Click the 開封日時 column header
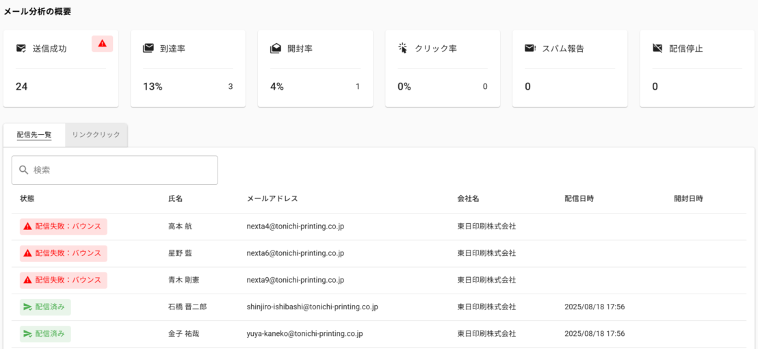Image resolution: width=758 pixels, height=349 pixels. [x=688, y=198]
